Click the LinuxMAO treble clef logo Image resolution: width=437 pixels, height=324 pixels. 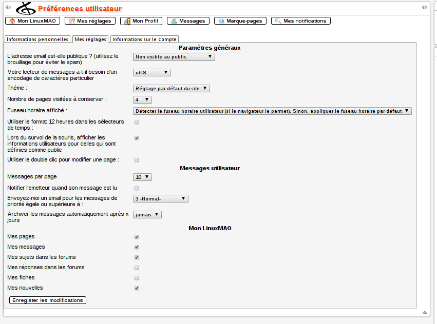tap(26, 9)
